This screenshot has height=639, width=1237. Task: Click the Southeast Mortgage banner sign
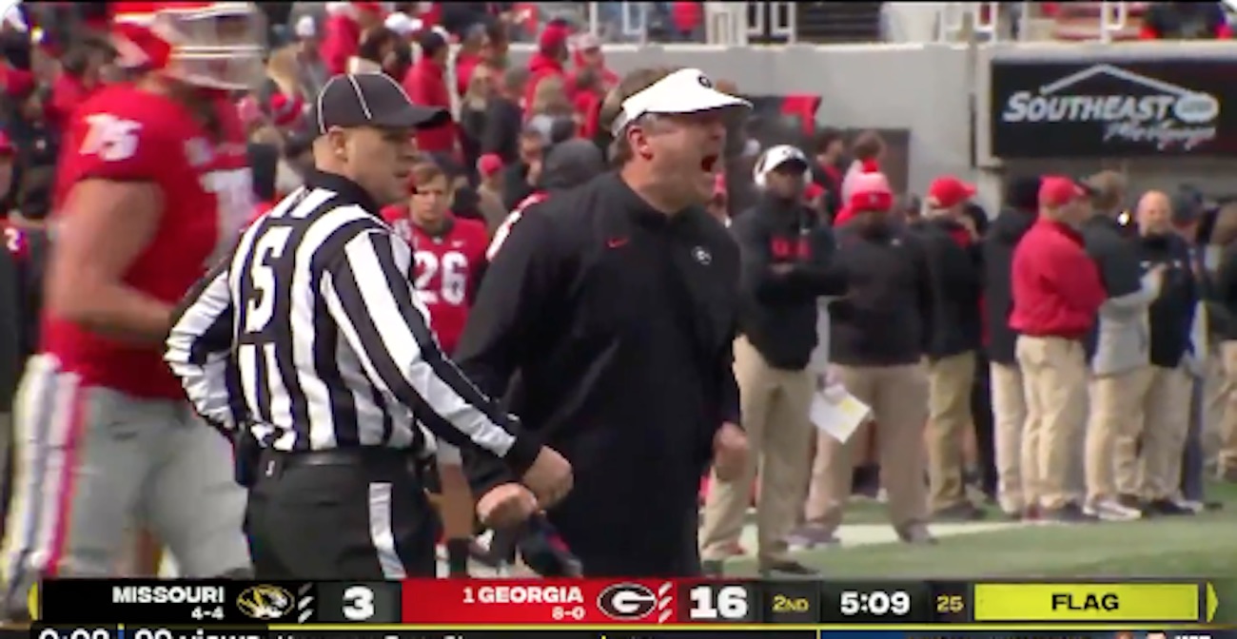coord(1110,108)
